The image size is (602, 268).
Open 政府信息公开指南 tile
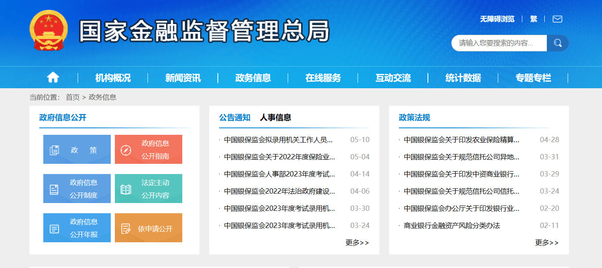point(148,149)
